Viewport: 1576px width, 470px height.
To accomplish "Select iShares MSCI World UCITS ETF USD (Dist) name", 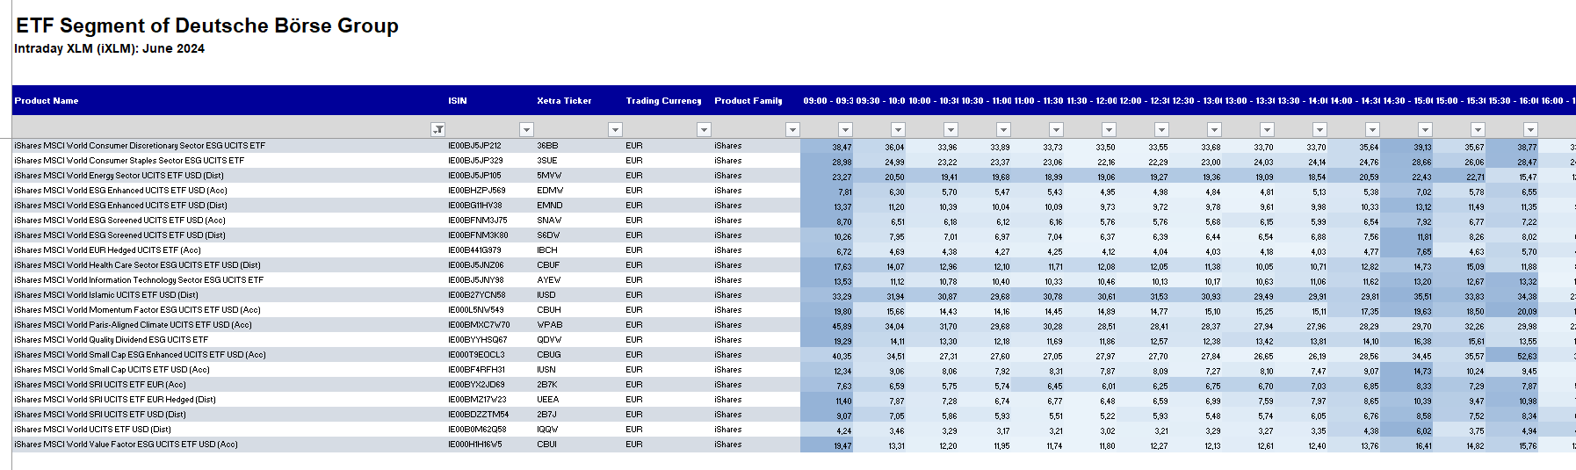I will click(x=92, y=430).
